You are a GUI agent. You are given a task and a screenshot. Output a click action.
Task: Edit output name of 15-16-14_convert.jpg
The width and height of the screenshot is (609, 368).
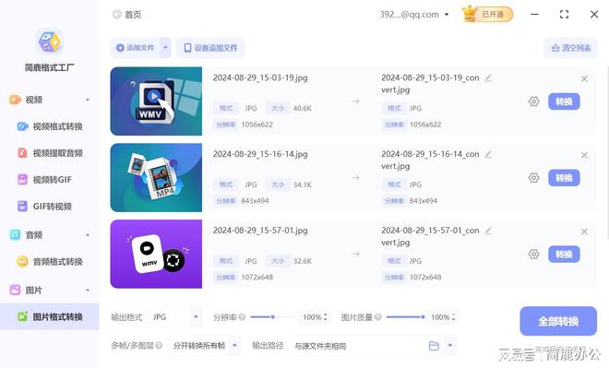(489, 155)
